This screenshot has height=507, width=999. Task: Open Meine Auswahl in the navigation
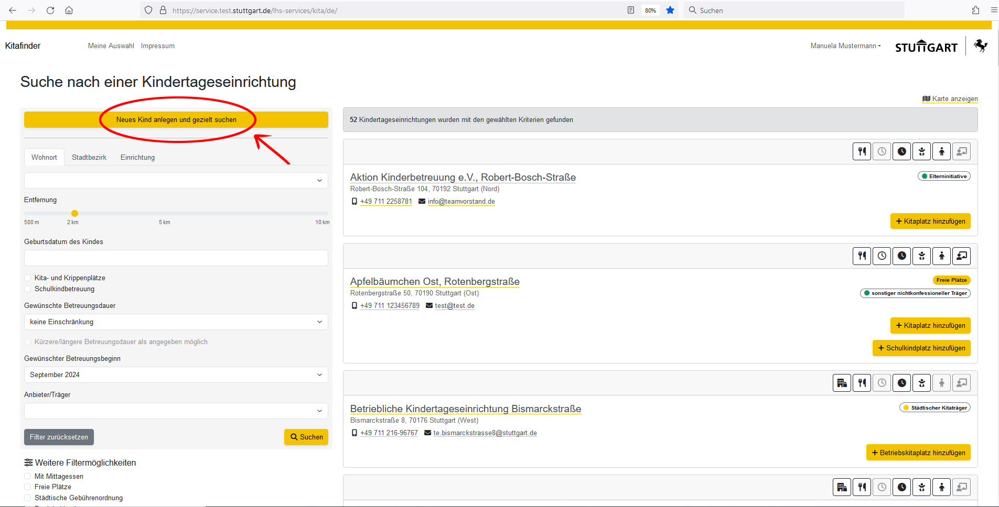tap(111, 46)
